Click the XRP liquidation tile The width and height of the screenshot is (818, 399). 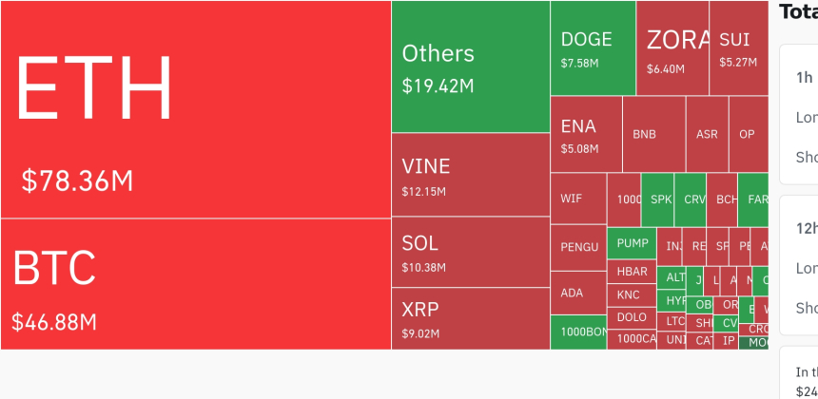(x=470, y=318)
